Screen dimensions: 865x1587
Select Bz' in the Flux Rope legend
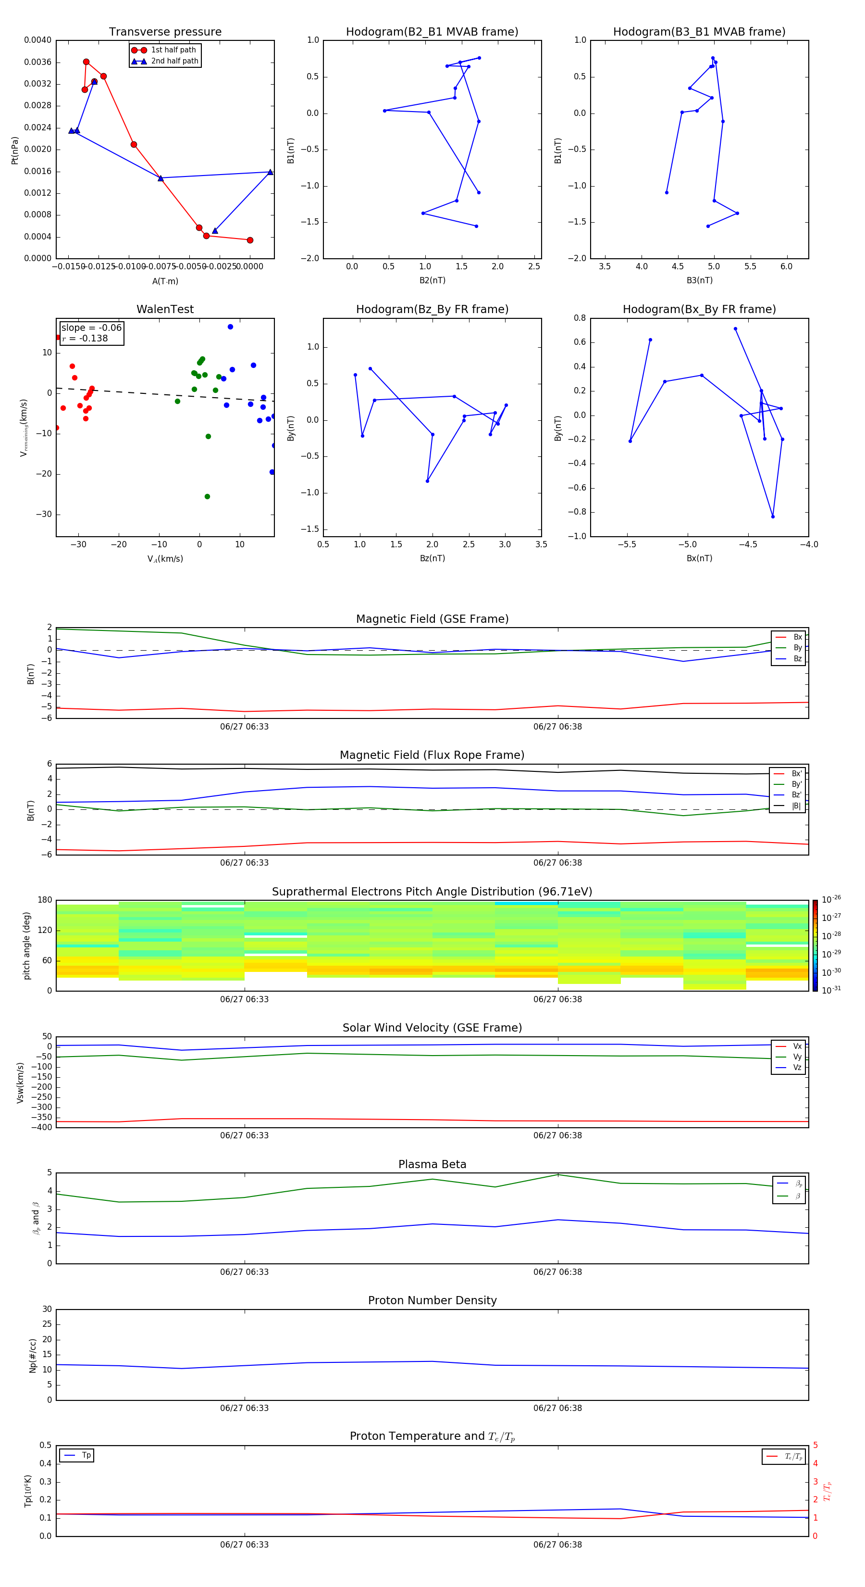[x=788, y=795]
